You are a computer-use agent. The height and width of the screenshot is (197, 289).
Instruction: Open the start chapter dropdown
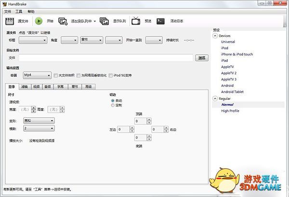tap(114, 40)
